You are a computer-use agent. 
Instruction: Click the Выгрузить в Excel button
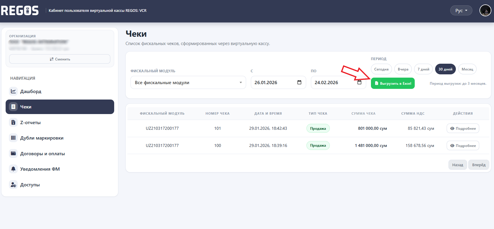pos(393,84)
